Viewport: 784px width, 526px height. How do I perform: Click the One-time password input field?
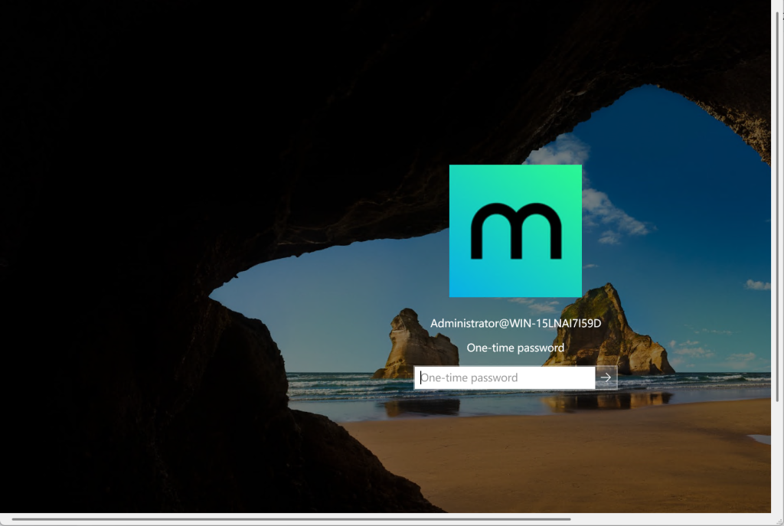(x=505, y=377)
